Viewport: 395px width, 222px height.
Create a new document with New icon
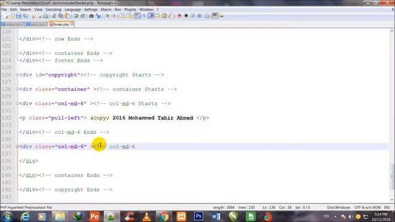[6, 16]
